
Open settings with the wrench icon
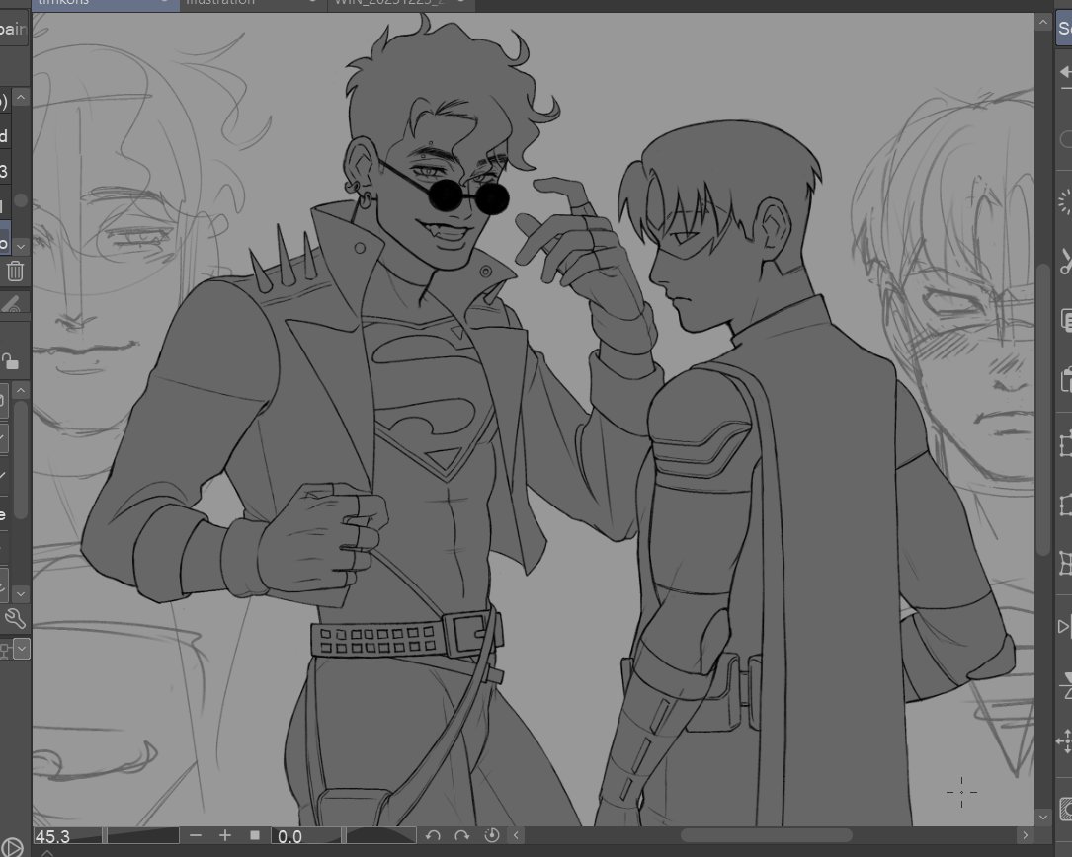click(x=15, y=618)
